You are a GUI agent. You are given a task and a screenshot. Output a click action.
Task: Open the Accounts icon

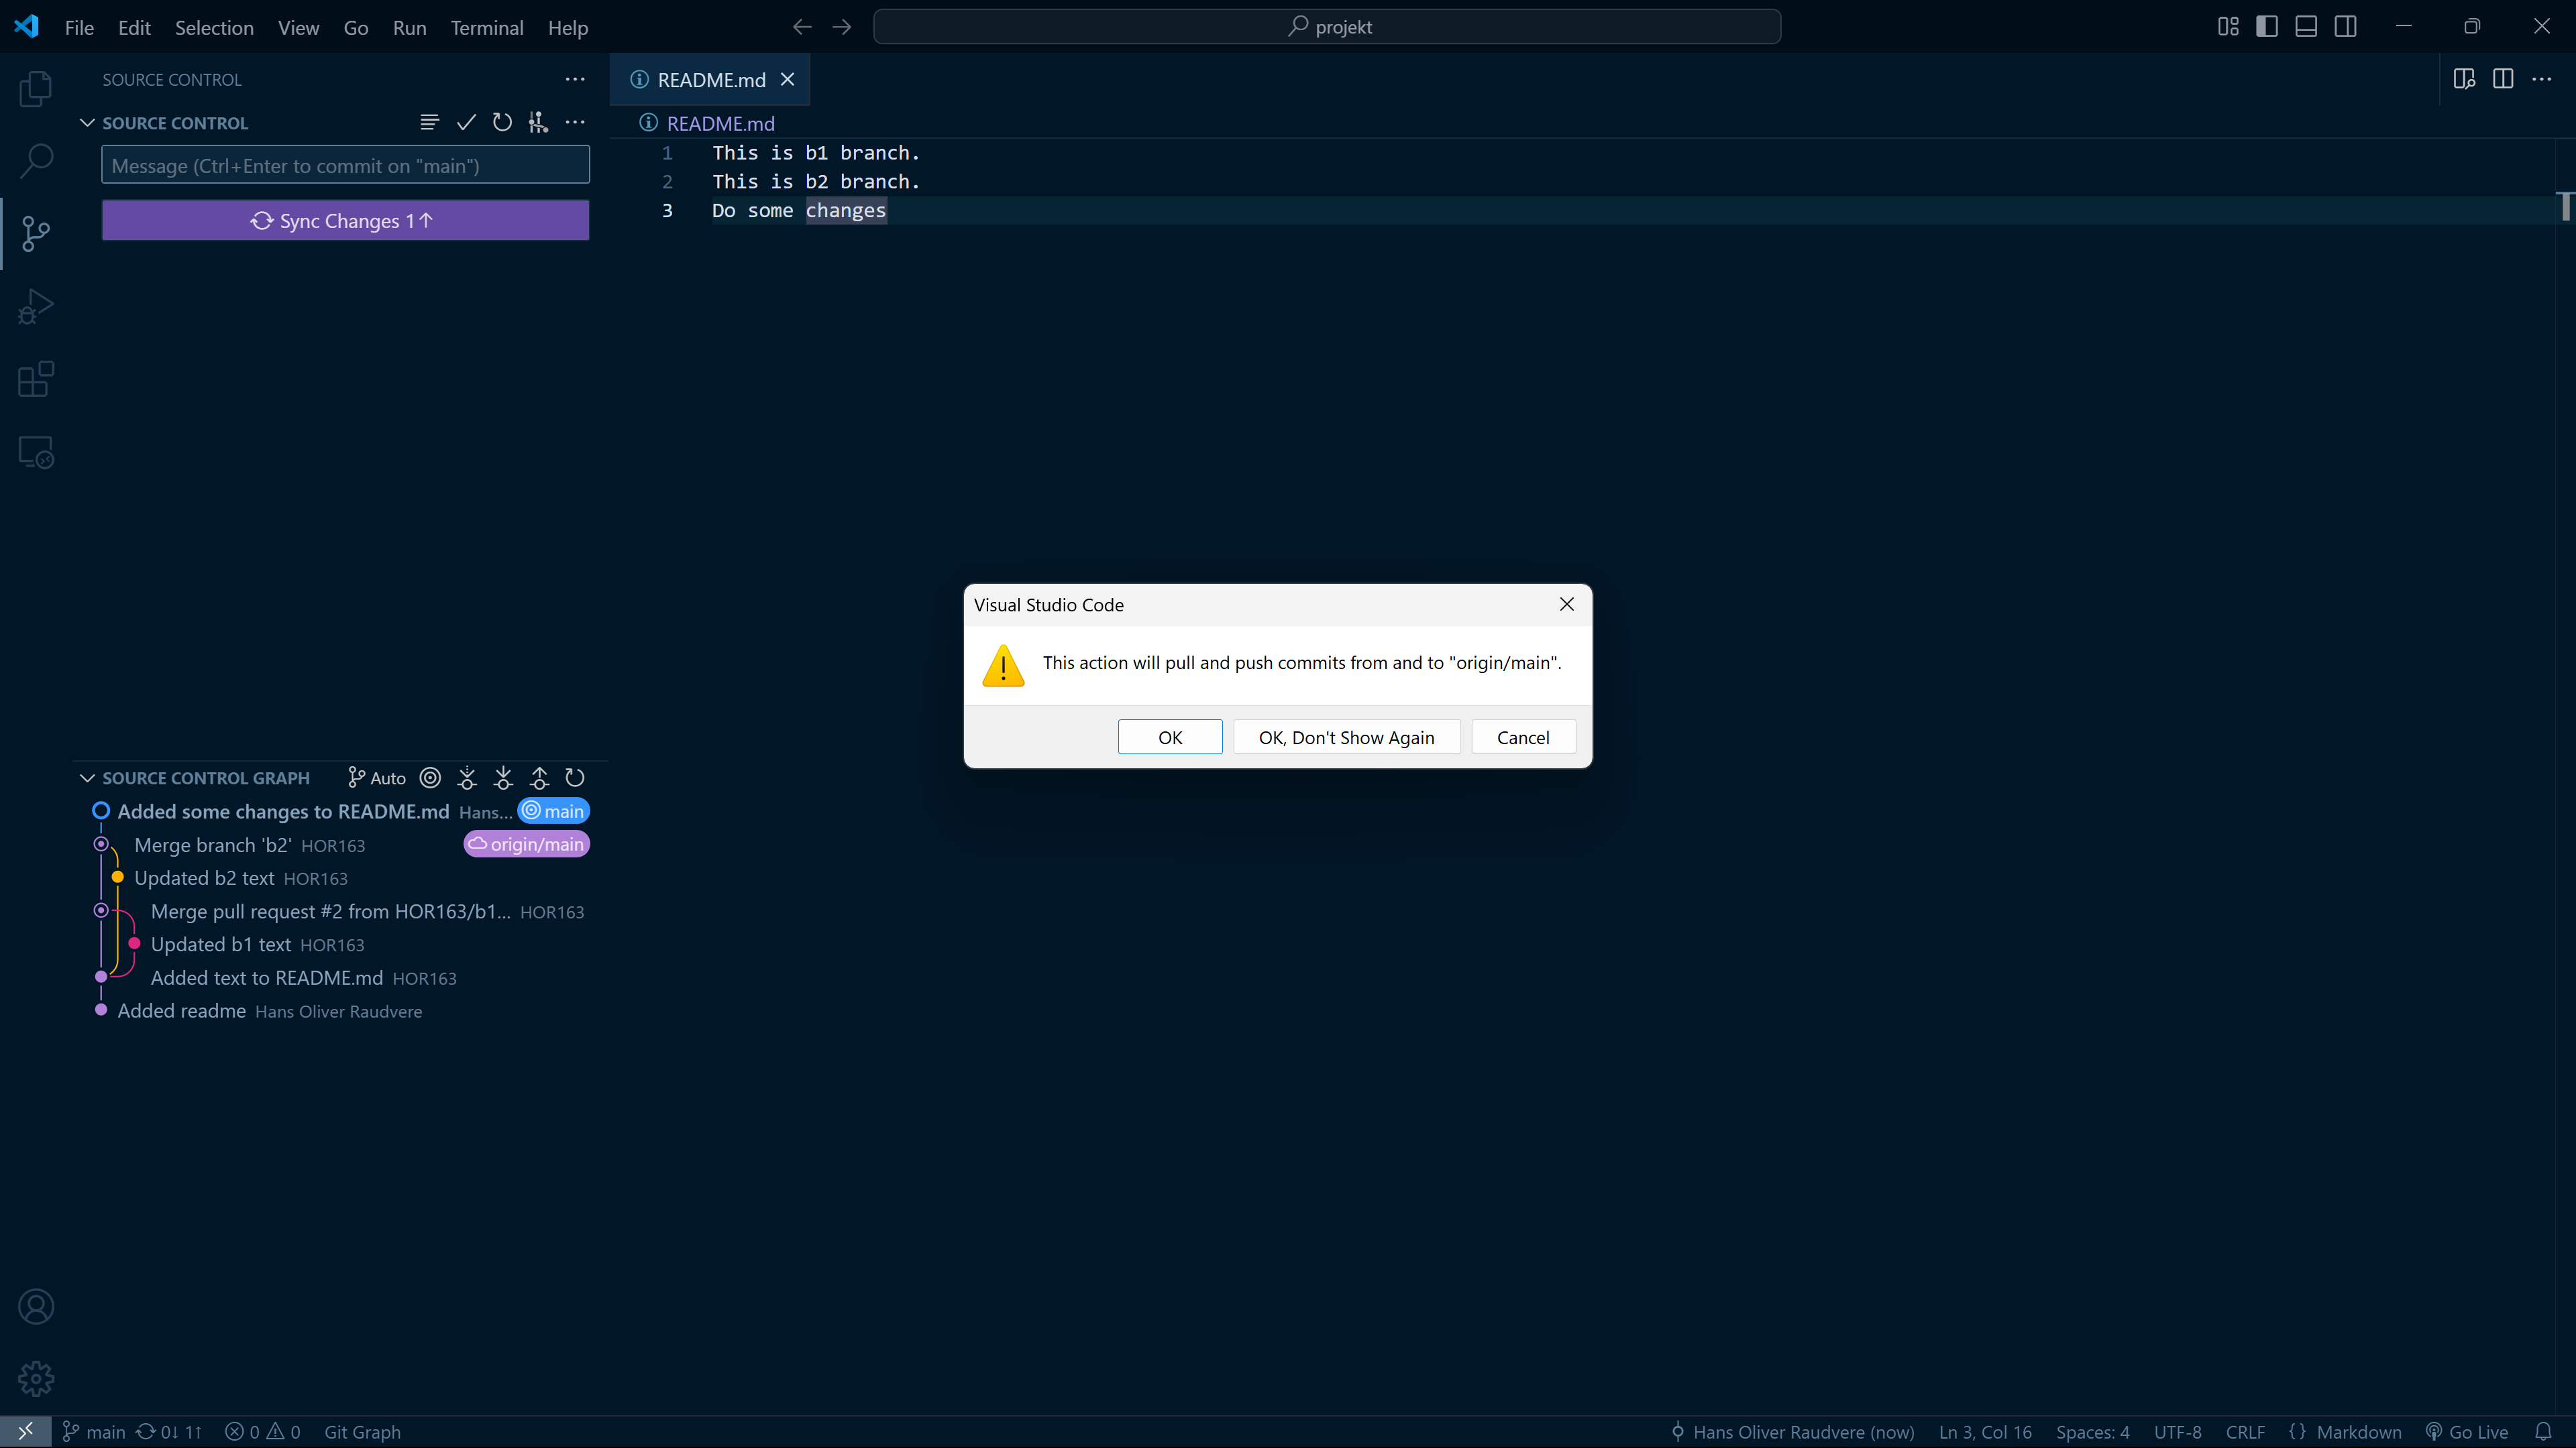pyautogui.click(x=36, y=1306)
